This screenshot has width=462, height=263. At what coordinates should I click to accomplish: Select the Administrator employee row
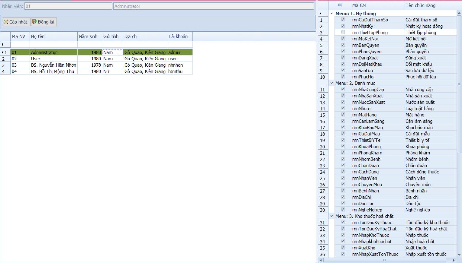[x=96, y=52]
